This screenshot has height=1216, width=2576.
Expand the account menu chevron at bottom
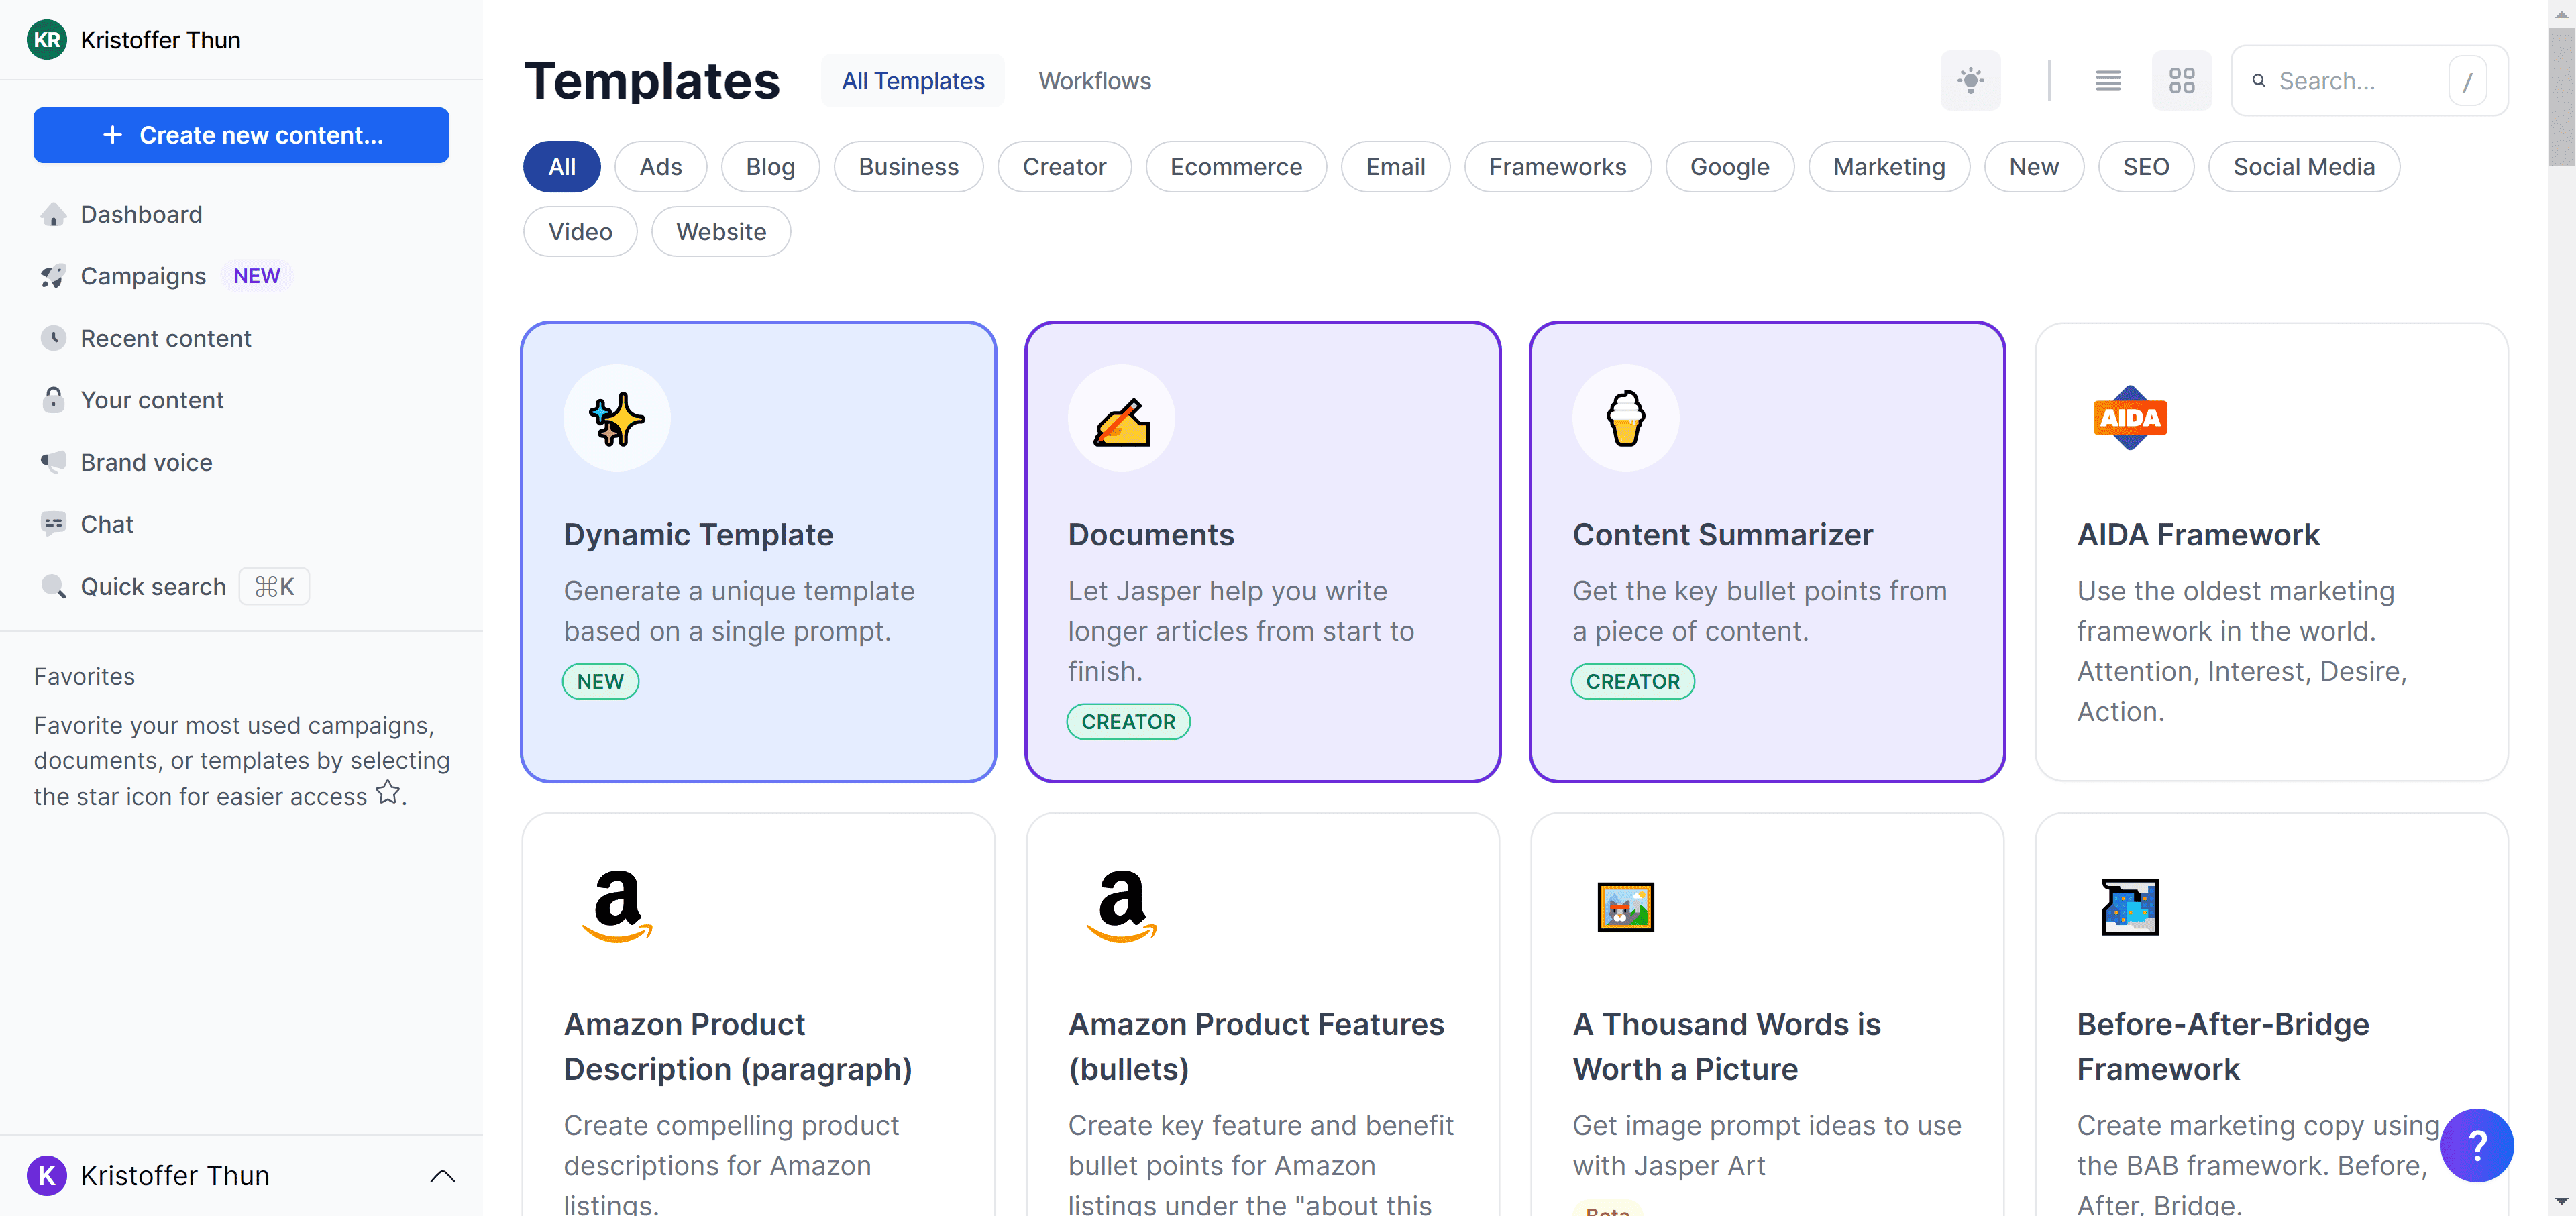tap(442, 1176)
